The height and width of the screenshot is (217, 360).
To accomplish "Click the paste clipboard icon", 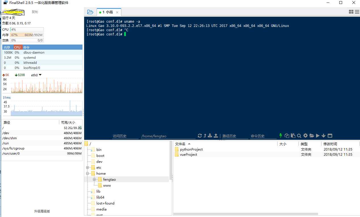I will [293, 136].
